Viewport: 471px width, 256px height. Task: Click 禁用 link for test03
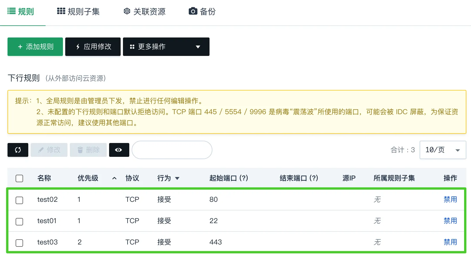450,242
